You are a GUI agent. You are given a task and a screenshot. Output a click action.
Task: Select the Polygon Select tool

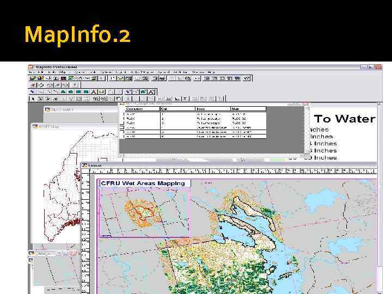tap(56, 99)
